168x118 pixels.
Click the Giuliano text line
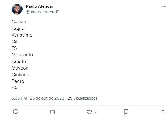coord(20,75)
